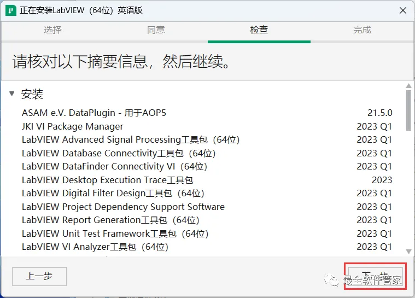Click the scrollbar up arrow
The width and height of the screenshot is (415, 298).
point(408,86)
